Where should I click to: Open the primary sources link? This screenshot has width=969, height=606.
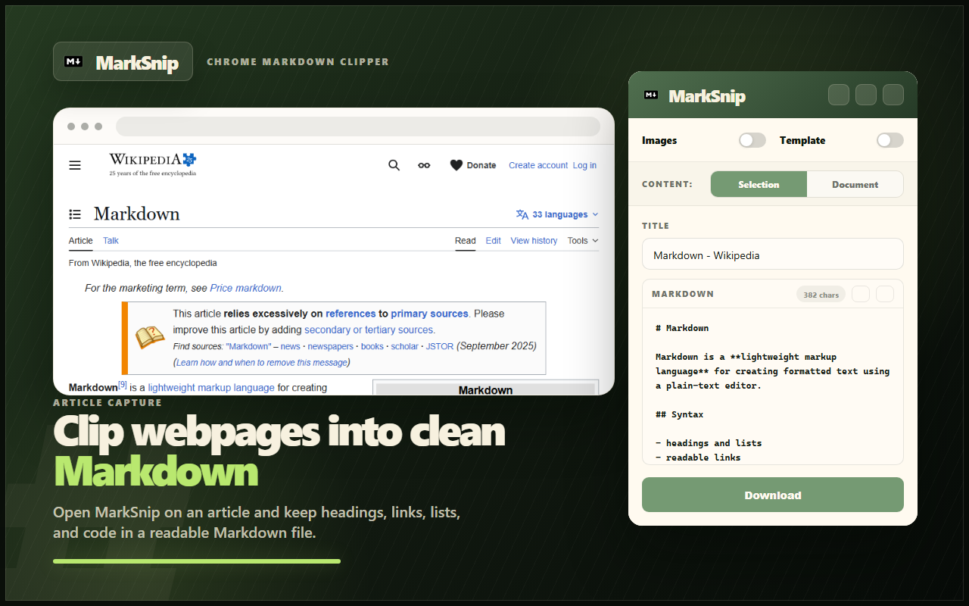tap(429, 314)
